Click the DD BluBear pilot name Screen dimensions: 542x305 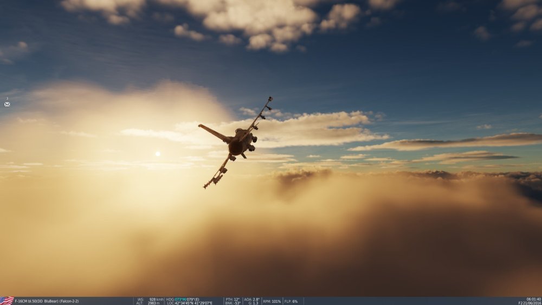point(47,301)
